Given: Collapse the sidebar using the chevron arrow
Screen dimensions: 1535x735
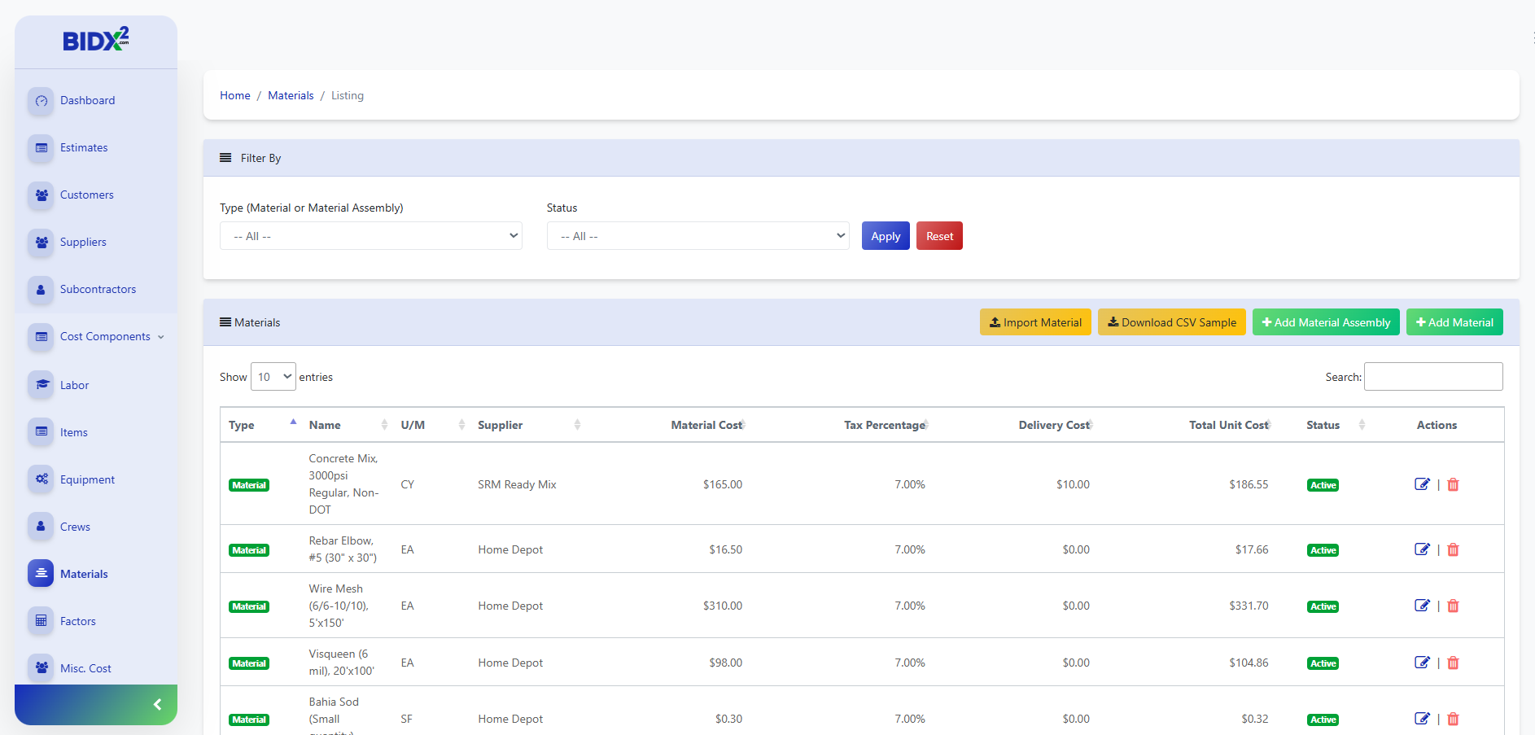Looking at the screenshot, I should [157, 704].
